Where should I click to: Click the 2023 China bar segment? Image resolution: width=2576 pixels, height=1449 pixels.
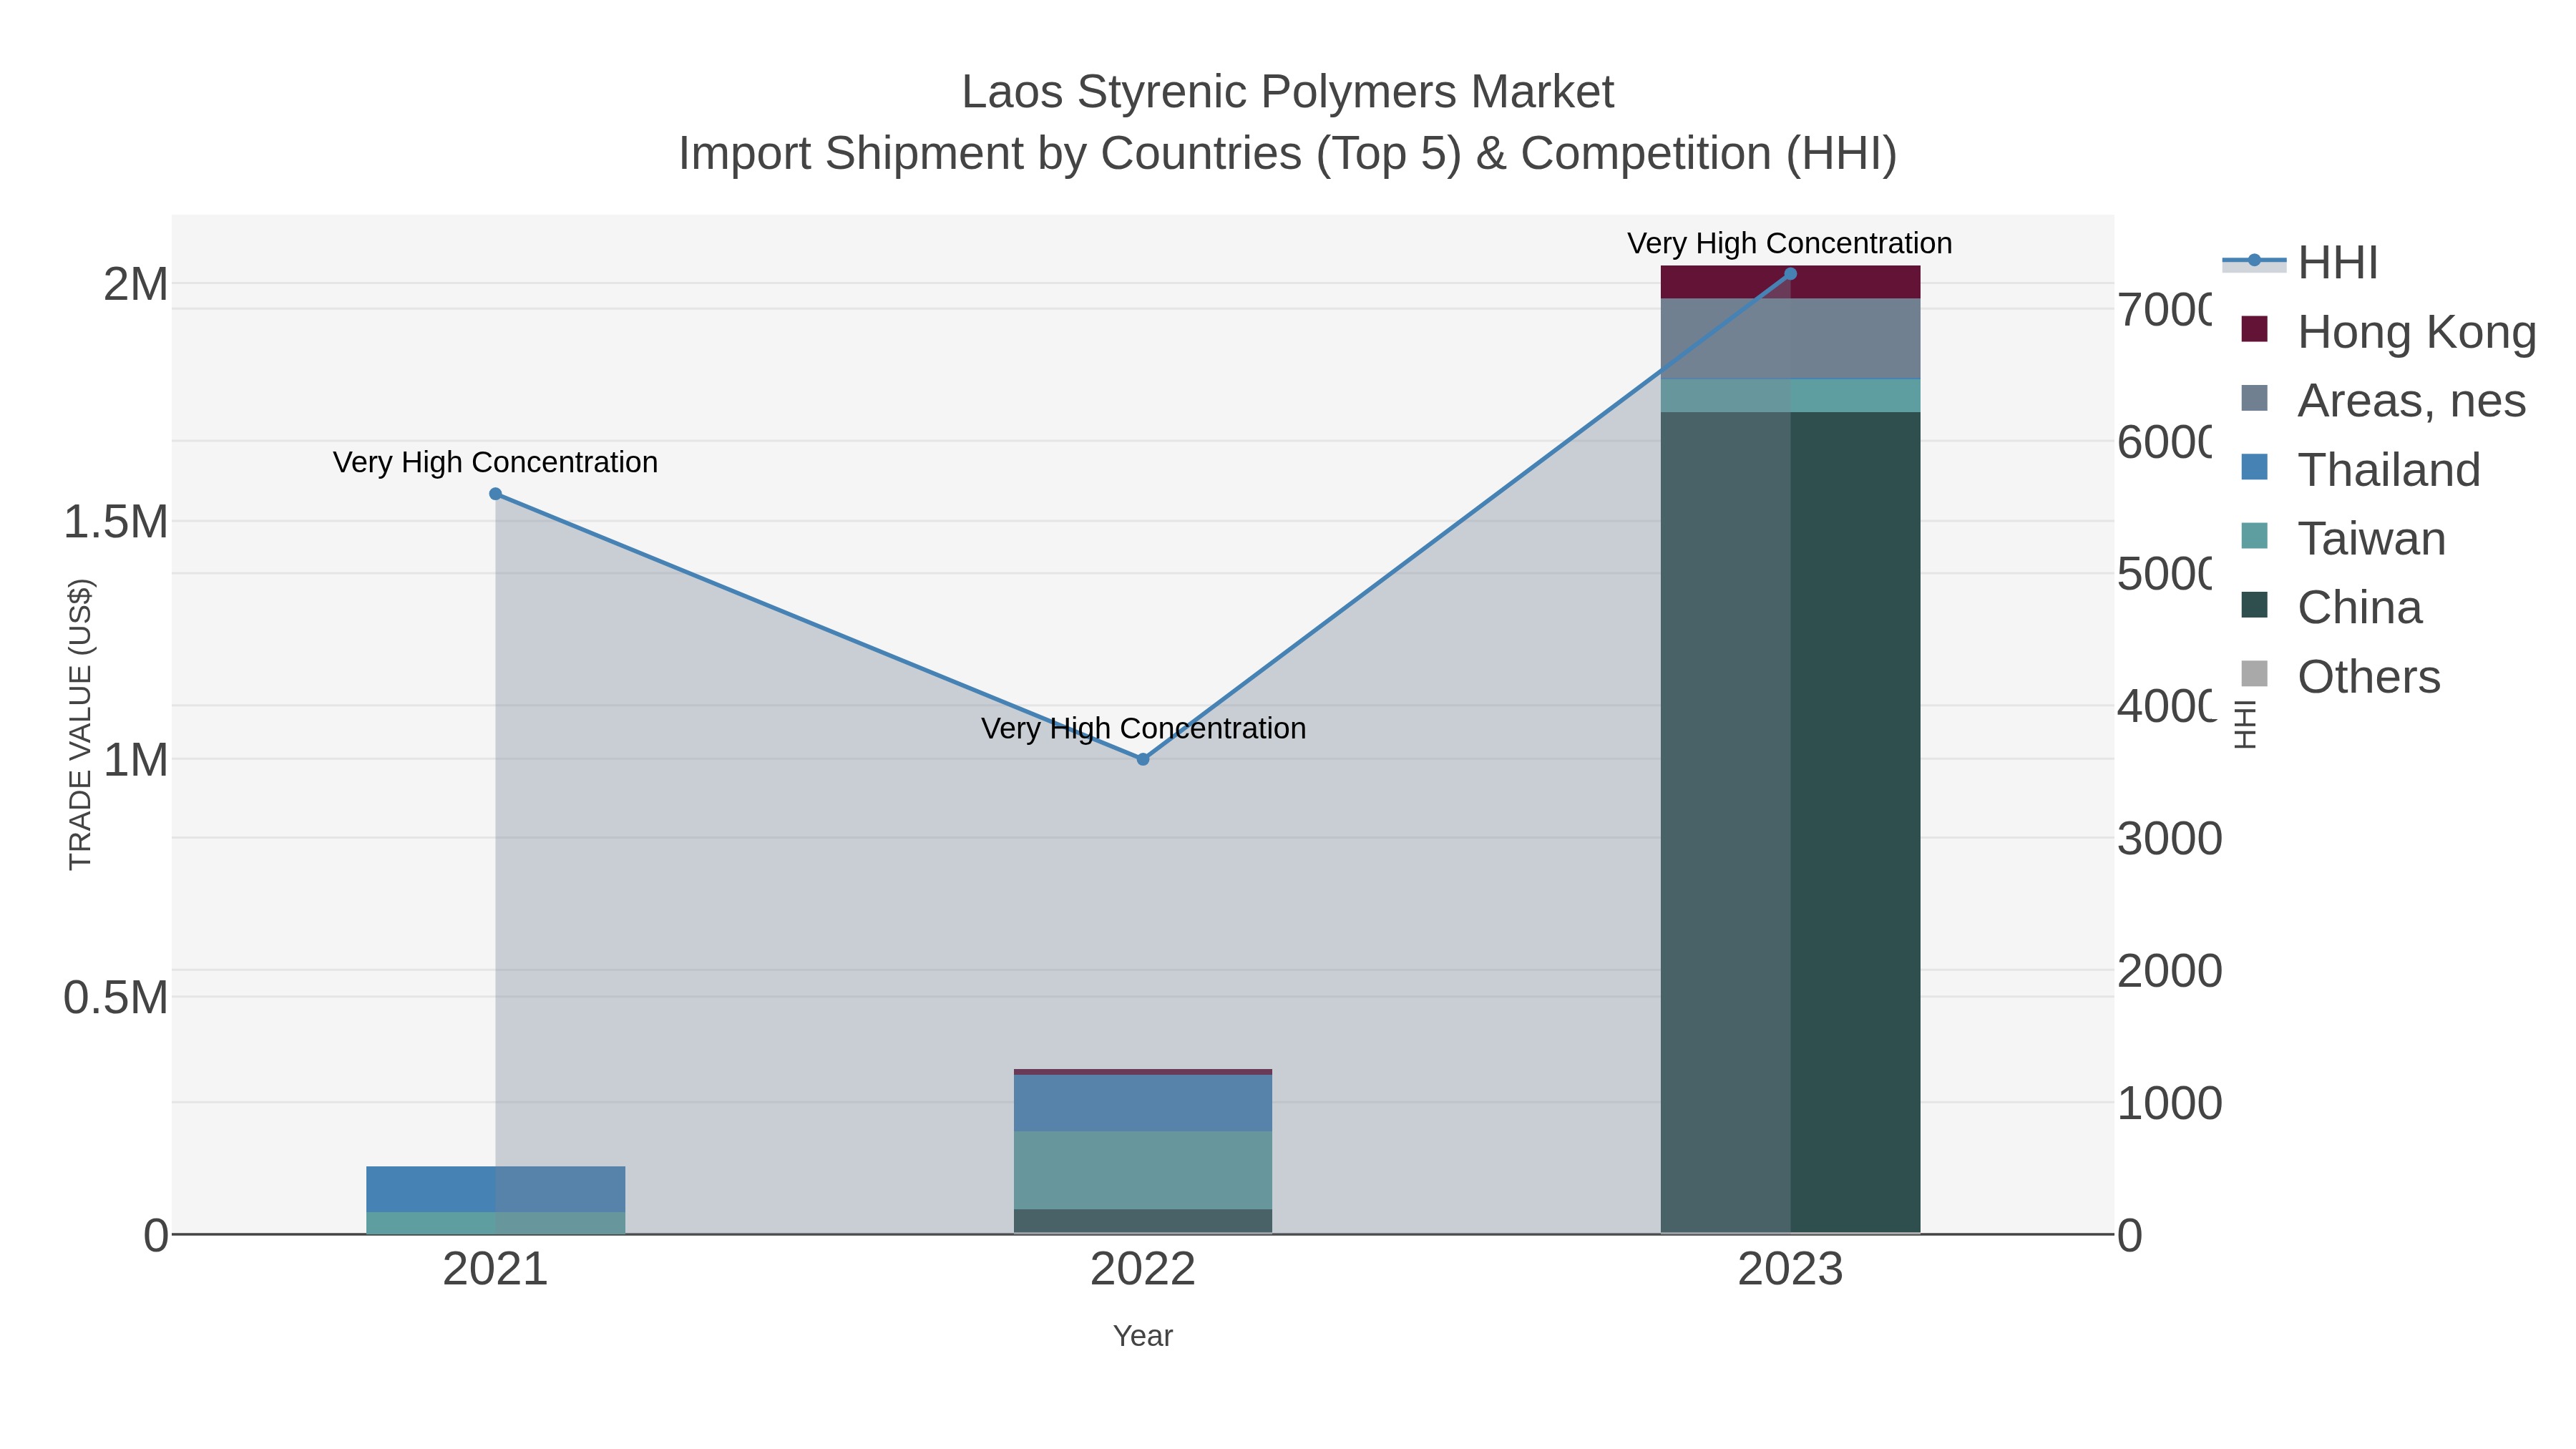point(1790,822)
